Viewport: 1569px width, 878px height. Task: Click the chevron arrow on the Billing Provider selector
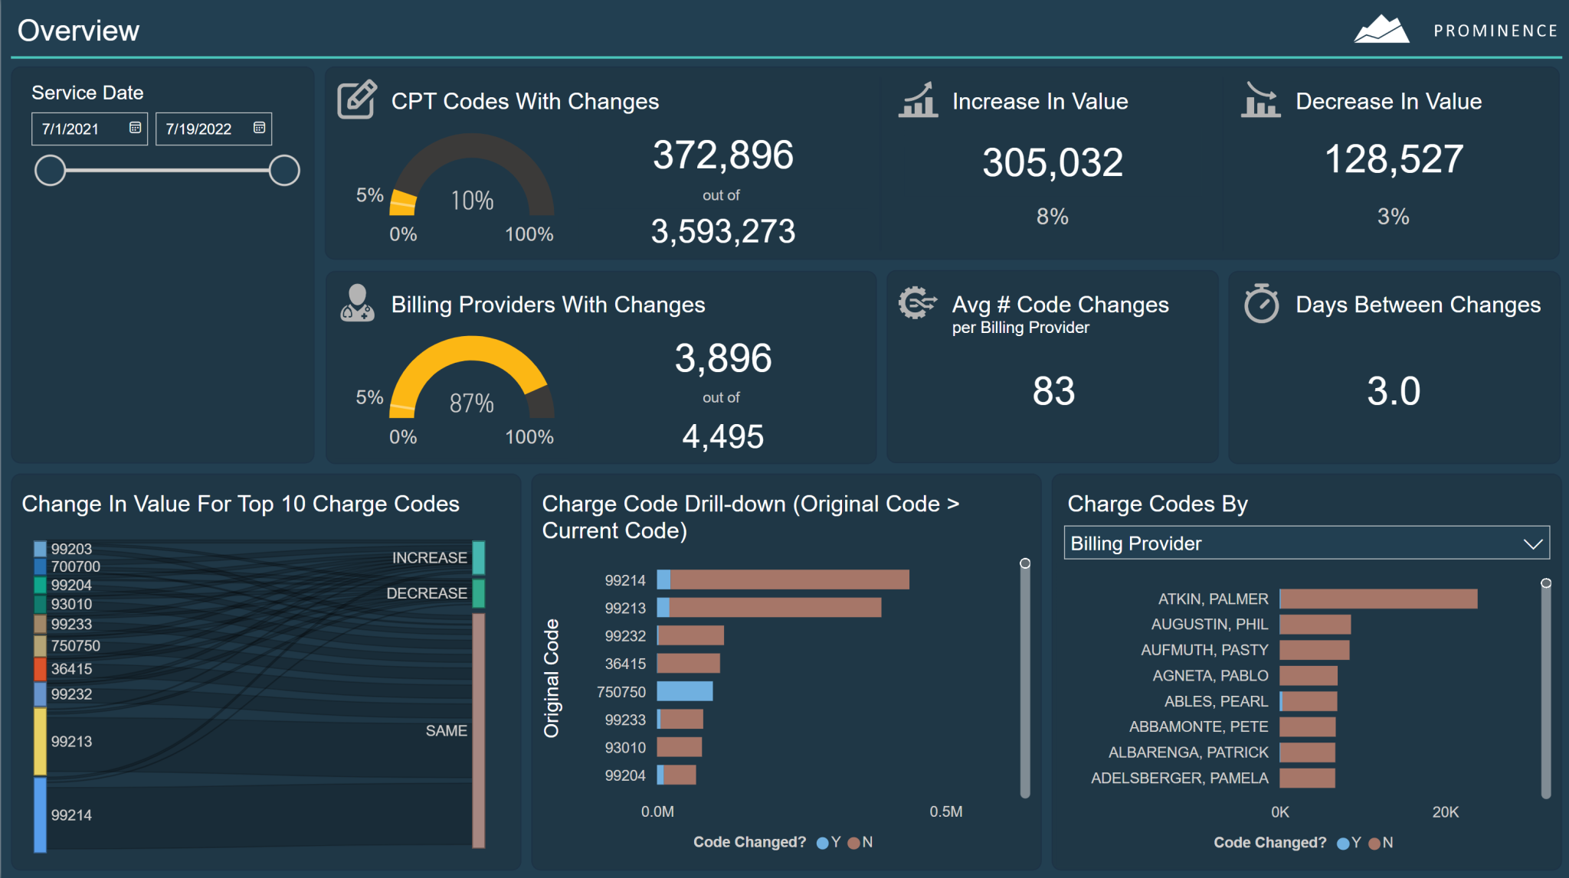(1532, 543)
